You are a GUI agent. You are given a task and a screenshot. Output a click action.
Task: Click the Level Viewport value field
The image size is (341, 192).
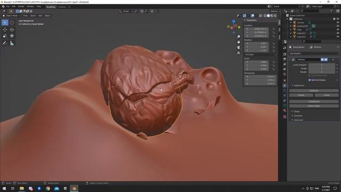pyautogui.click(x=322, y=65)
